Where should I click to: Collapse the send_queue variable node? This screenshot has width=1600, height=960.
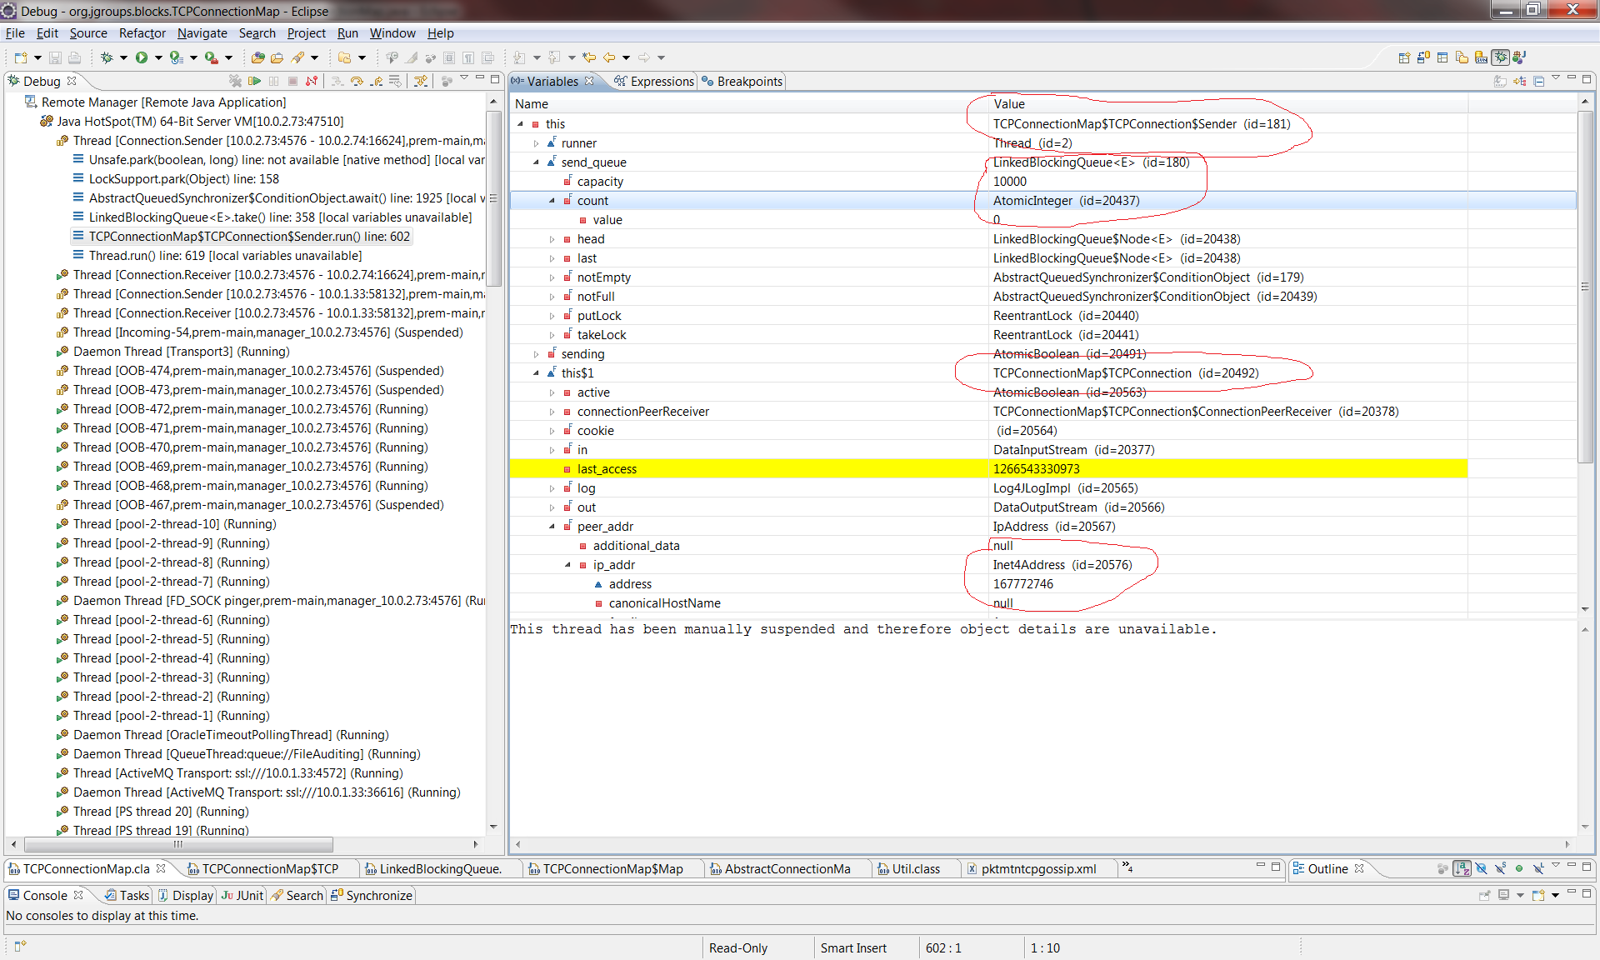click(x=536, y=162)
